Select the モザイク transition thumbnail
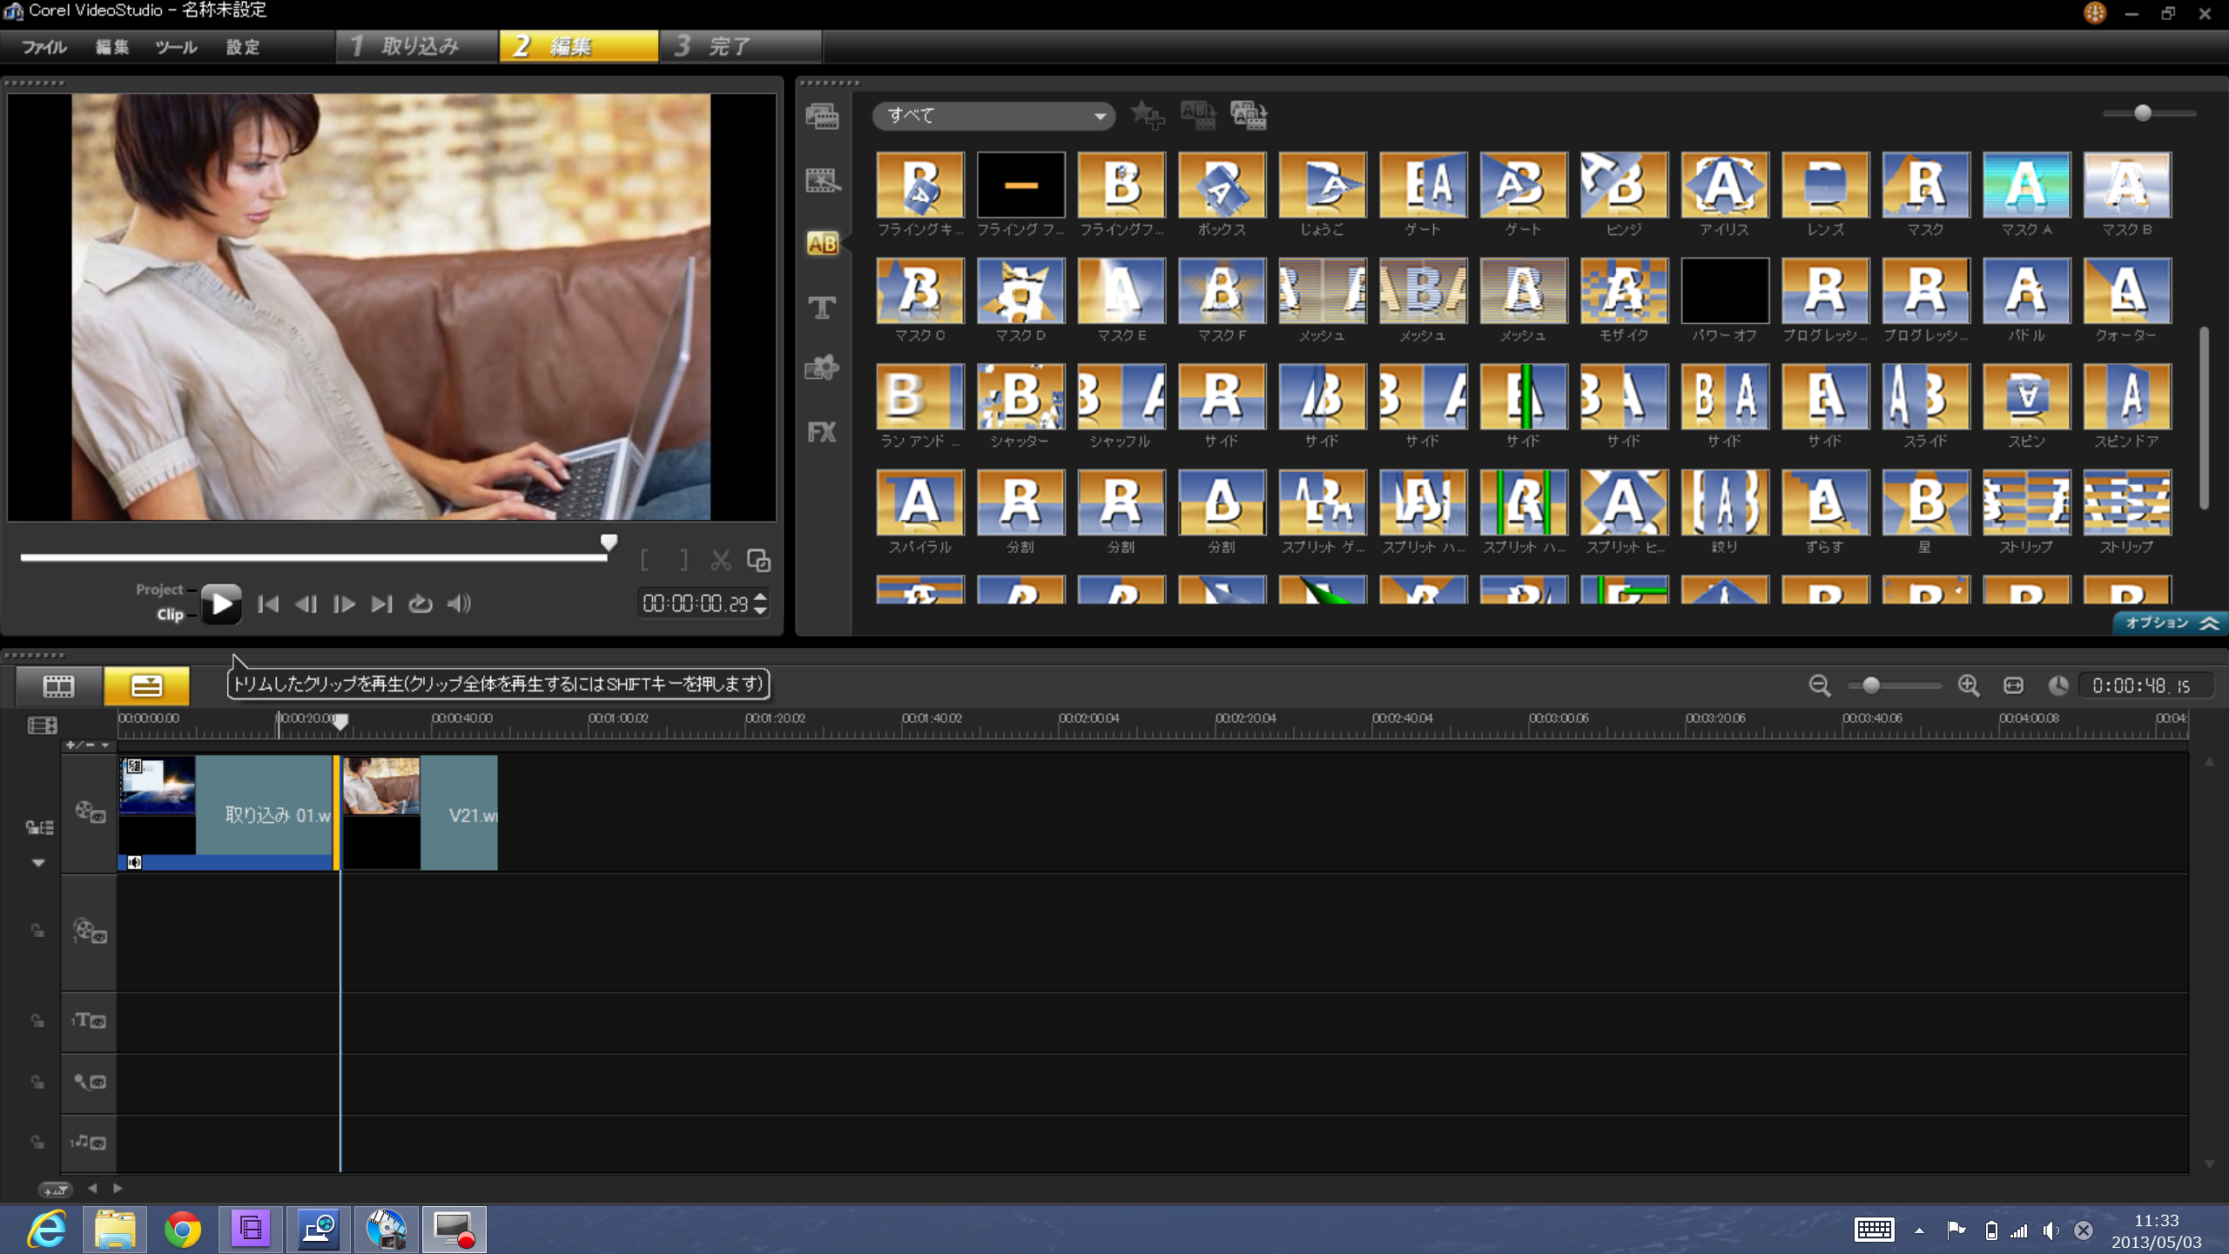2229x1254 pixels. pos(1624,292)
